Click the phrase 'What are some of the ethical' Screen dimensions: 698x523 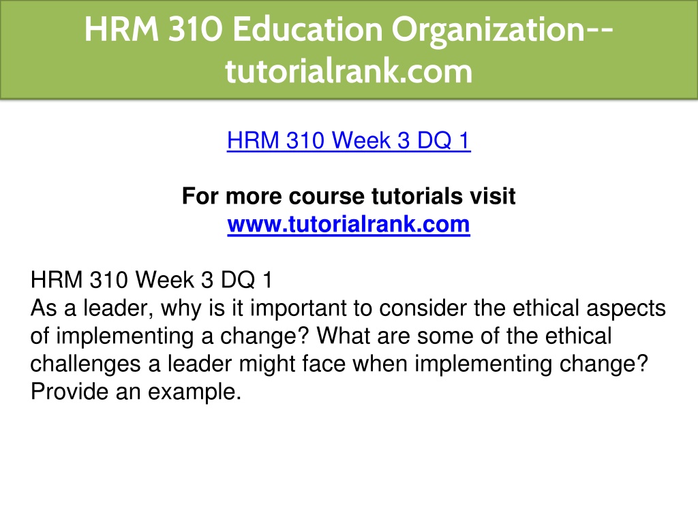[464, 336]
